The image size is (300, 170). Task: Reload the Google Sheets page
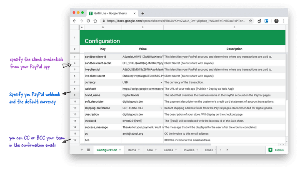tap(88, 21)
